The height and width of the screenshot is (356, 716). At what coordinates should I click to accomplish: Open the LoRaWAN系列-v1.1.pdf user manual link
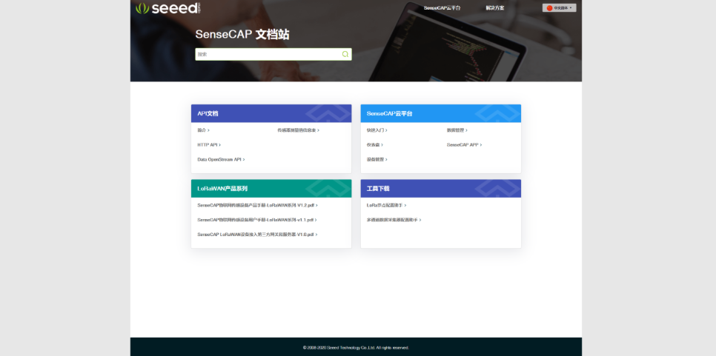coord(257,220)
